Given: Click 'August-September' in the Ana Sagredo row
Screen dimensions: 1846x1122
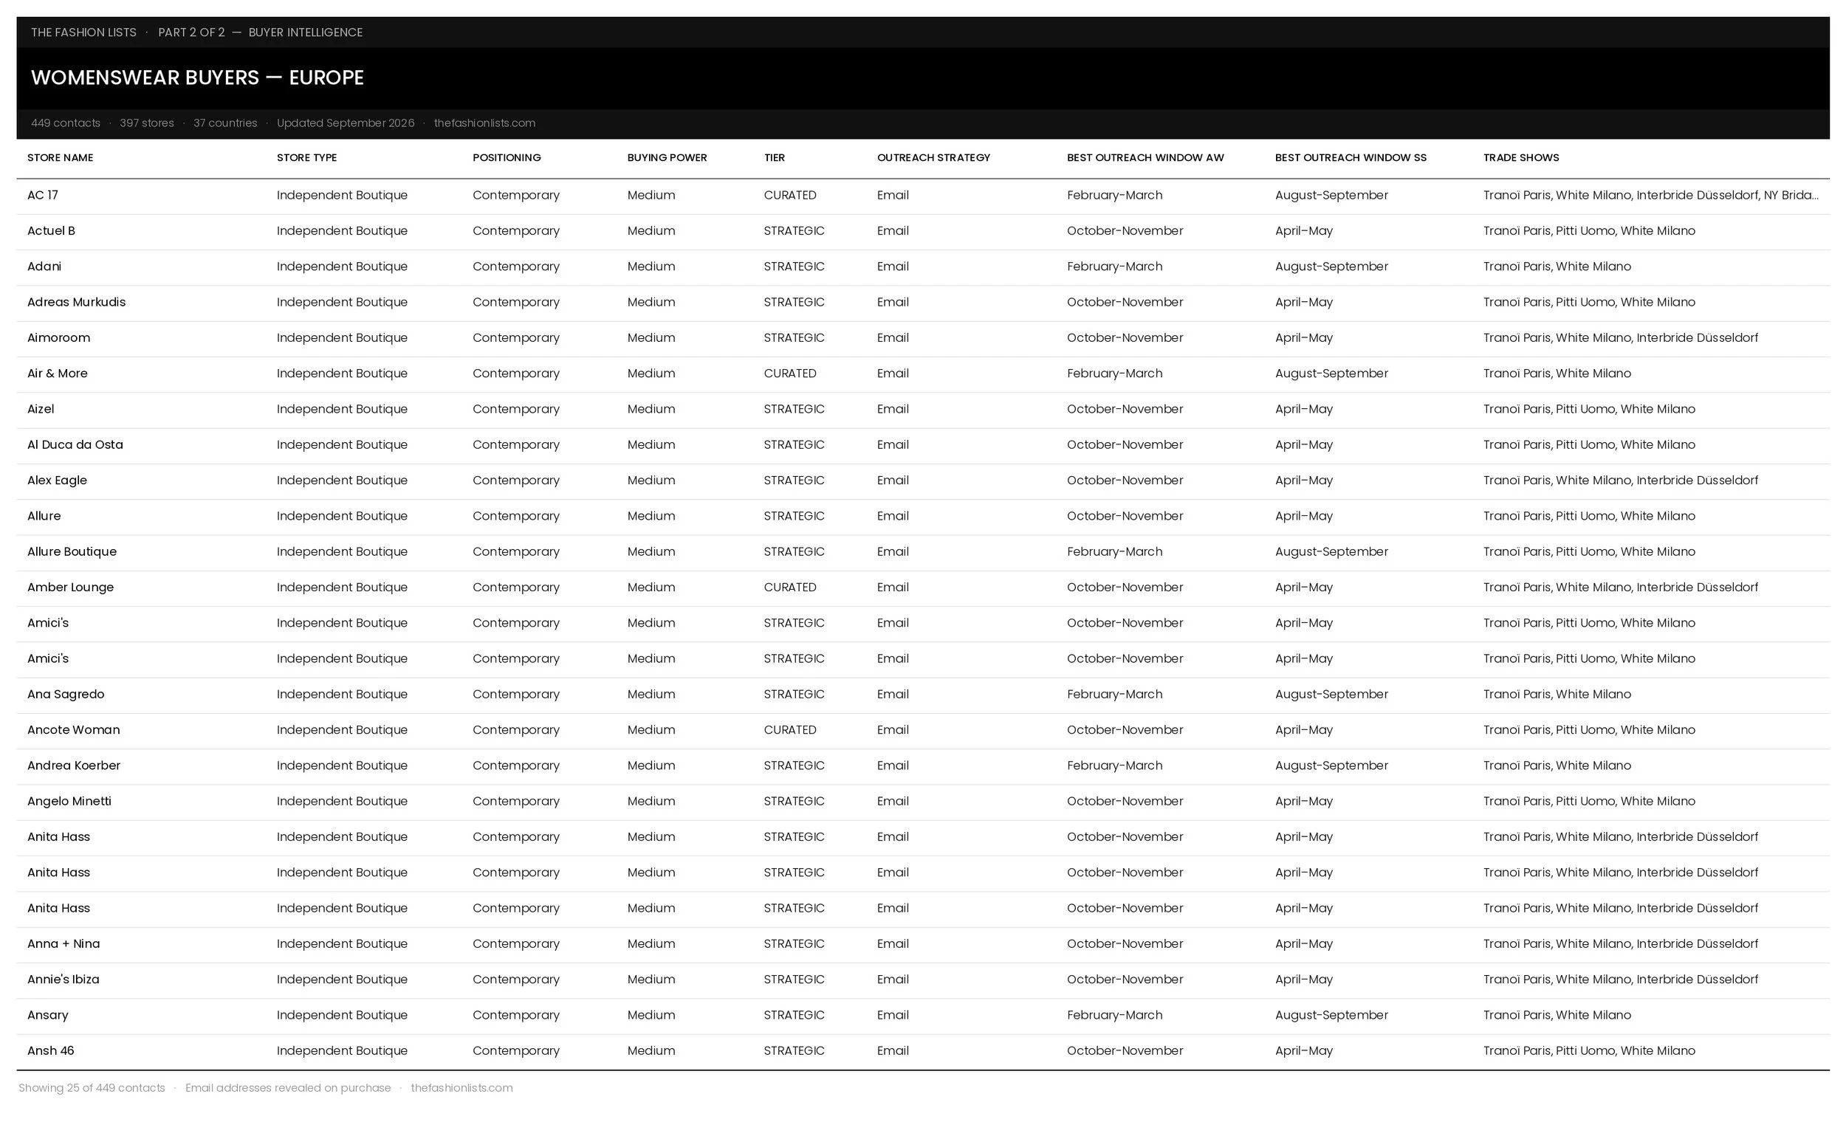Looking at the screenshot, I should click(x=1331, y=695).
